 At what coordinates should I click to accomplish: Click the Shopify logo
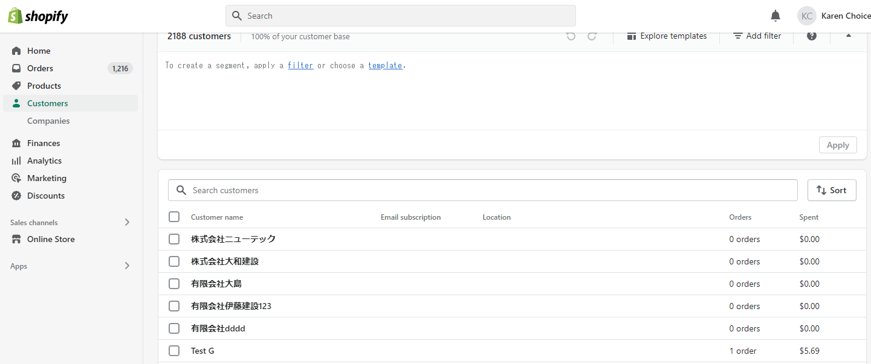point(38,16)
